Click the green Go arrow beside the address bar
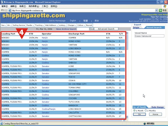This screenshot has height=126, width=168. pos(160,10)
